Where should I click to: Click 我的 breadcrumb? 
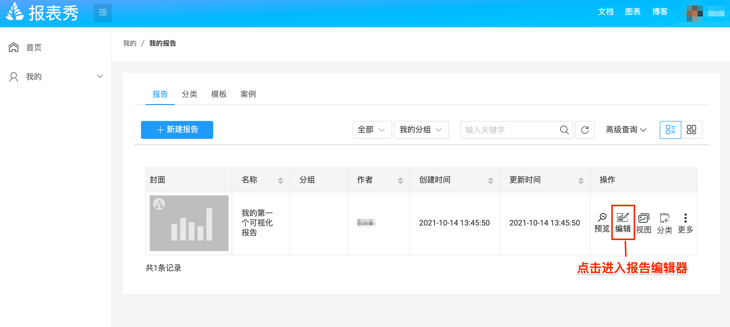click(130, 43)
